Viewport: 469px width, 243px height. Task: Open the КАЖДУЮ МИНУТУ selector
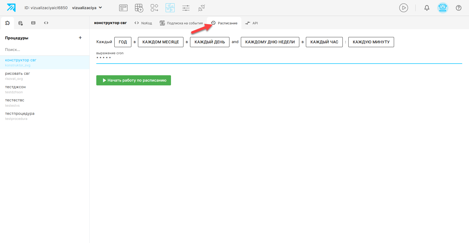pyautogui.click(x=371, y=42)
